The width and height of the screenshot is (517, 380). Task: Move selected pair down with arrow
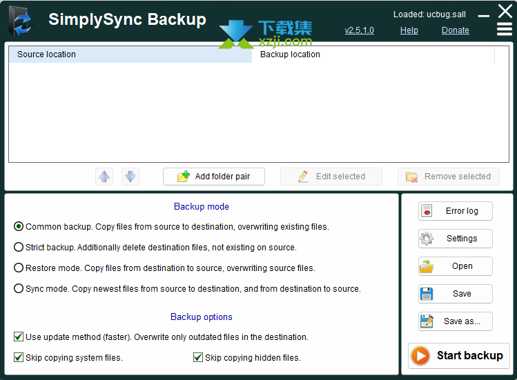[130, 177]
